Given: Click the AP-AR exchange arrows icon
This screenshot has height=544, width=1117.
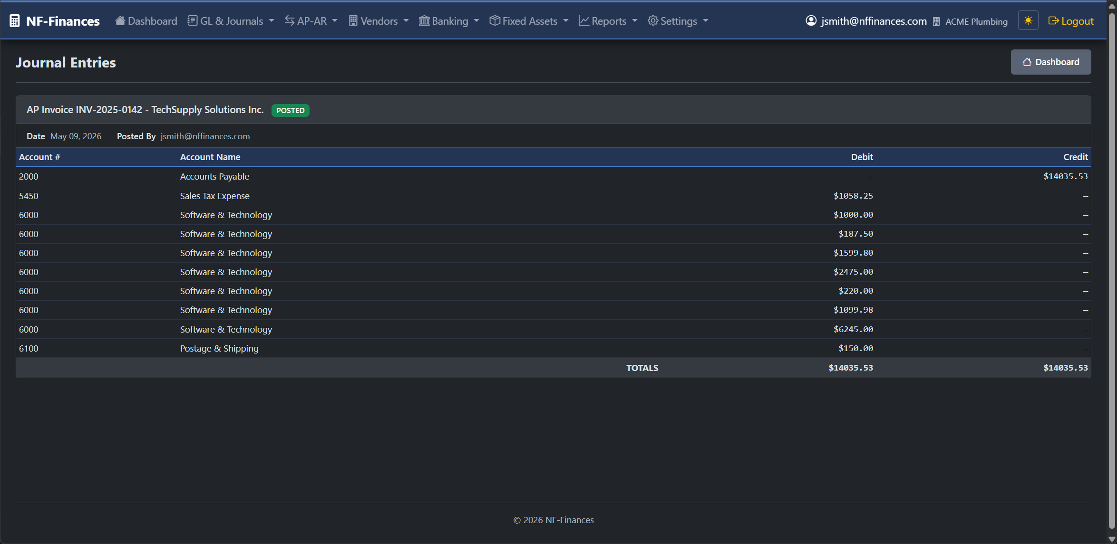Looking at the screenshot, I should click(x=290, y=20).
